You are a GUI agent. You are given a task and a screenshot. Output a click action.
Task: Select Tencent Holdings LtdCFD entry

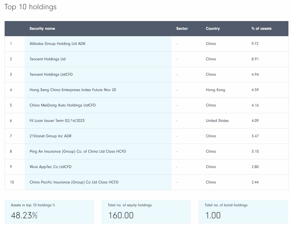51,74
